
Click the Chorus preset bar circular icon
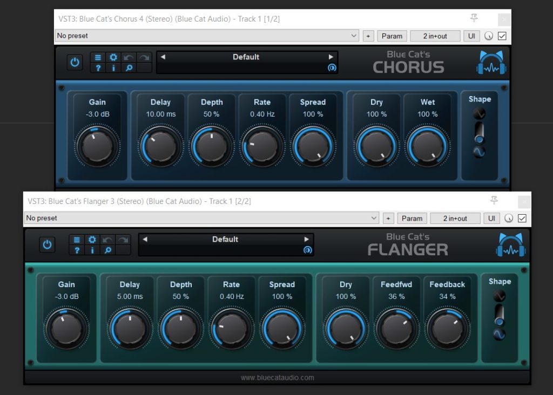[332, 67]
